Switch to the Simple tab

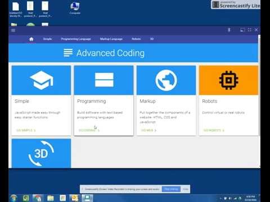(47, 39)
